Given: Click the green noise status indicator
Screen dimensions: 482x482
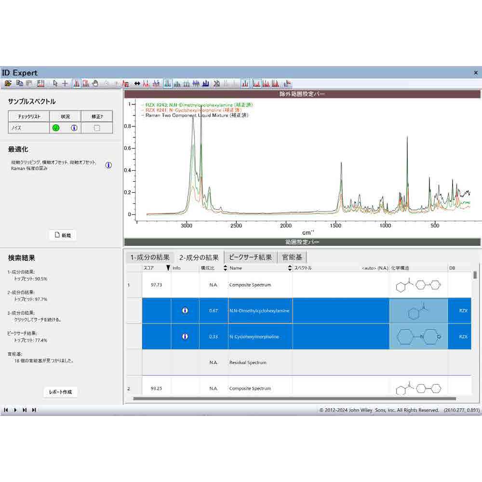Looking at the screenshot, I should [56, 128].
